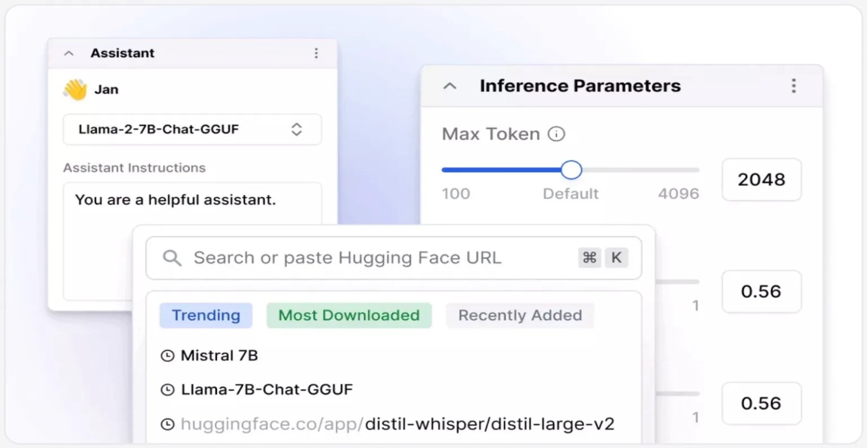Open the Assistant panel three-dot menu
Viewport: 867px width, 448px height.
pyautogui.click(x=316, y=53)
